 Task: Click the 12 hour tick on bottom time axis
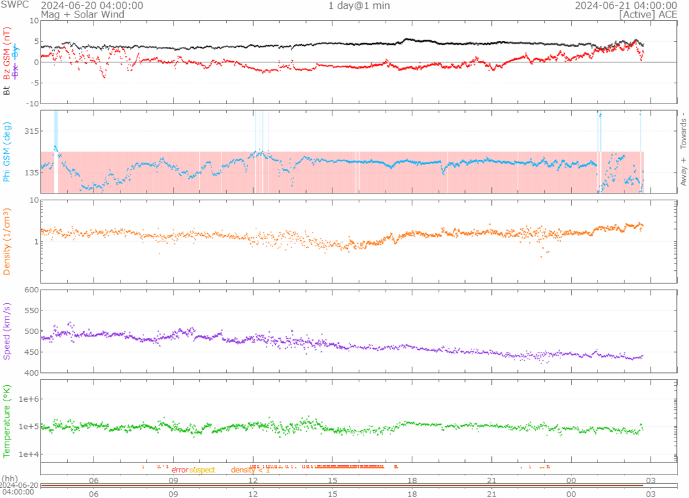[254, 493]
